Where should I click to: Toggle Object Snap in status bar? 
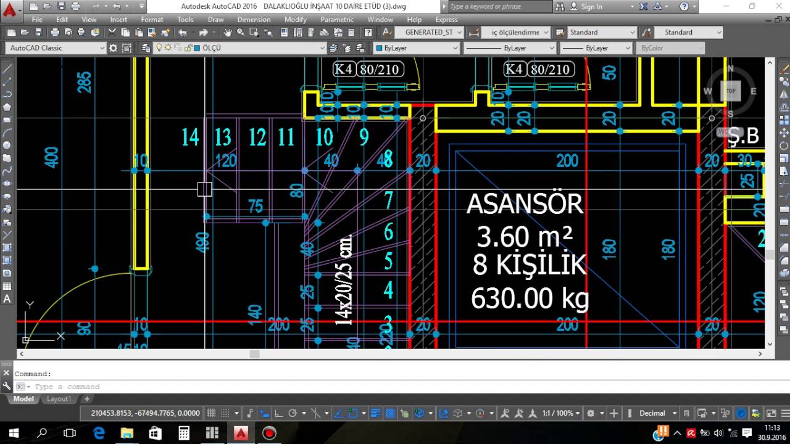(x=353, y=413)
